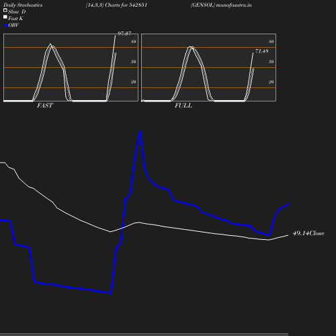Click the 49.14Close price label
This screenshot has height=336, width=336.
[x=308, y=233]
